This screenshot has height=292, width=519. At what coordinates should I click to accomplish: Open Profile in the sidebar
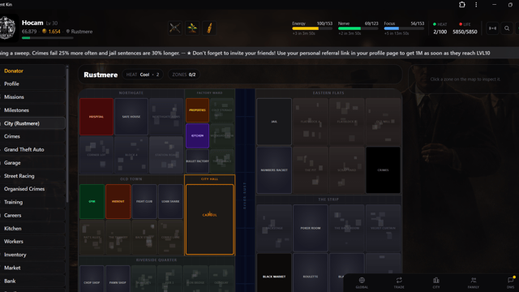pos(32,84)
